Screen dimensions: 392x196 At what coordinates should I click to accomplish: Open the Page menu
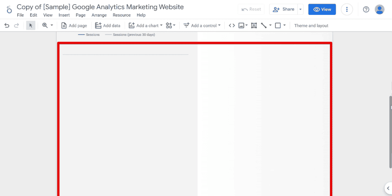pos(81,15)
